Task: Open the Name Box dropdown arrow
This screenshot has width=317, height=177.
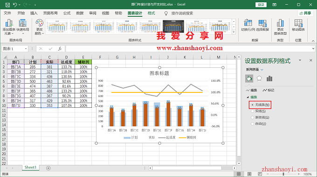Action: pyautogui.click(x=26, y=49)
